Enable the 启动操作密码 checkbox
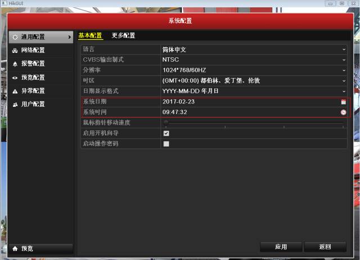 click(x=166, y=144)
